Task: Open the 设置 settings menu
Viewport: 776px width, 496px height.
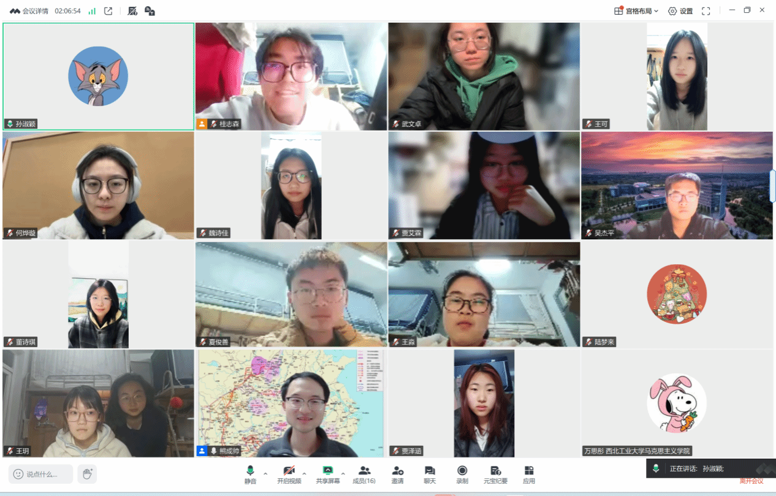Action: tap(680, 11)
